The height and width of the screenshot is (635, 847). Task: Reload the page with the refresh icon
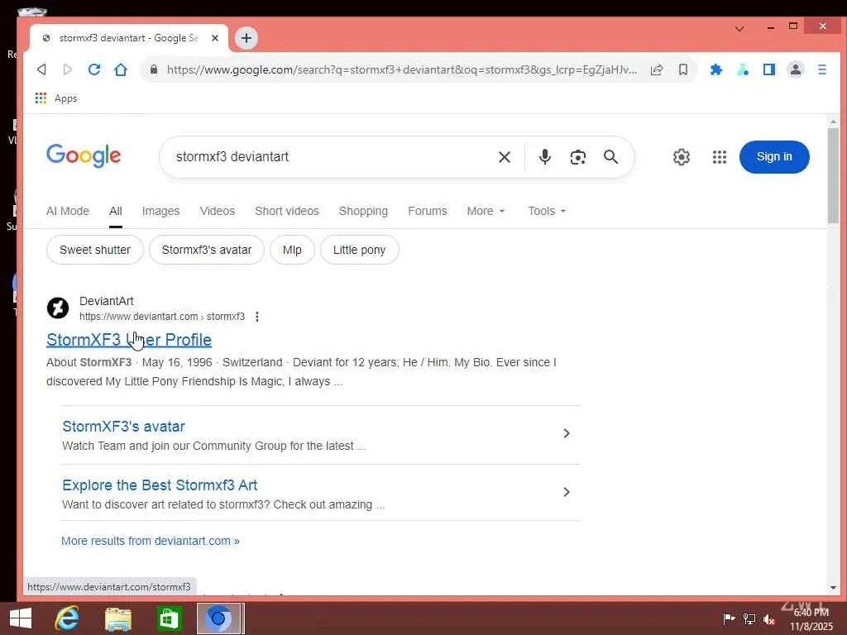[x=94, y=69]
